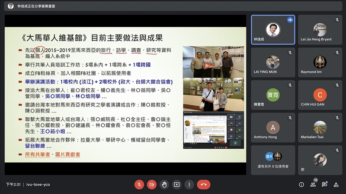Open the chat messages panel
This screenshot has height=194, width=346.
tap(324, 185)
